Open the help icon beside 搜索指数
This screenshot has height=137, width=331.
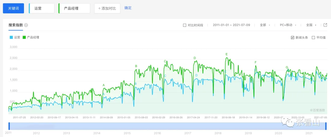[x=26, y=25]
